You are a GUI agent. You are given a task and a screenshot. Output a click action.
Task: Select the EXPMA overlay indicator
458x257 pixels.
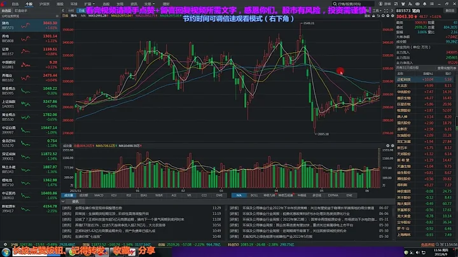point(333,195)
